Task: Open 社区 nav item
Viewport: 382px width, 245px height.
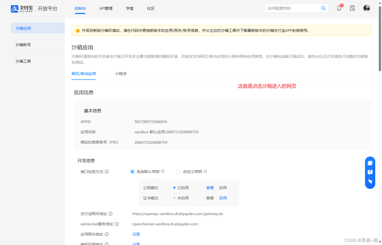Action: pyautogui.click(x=151, y=8)
